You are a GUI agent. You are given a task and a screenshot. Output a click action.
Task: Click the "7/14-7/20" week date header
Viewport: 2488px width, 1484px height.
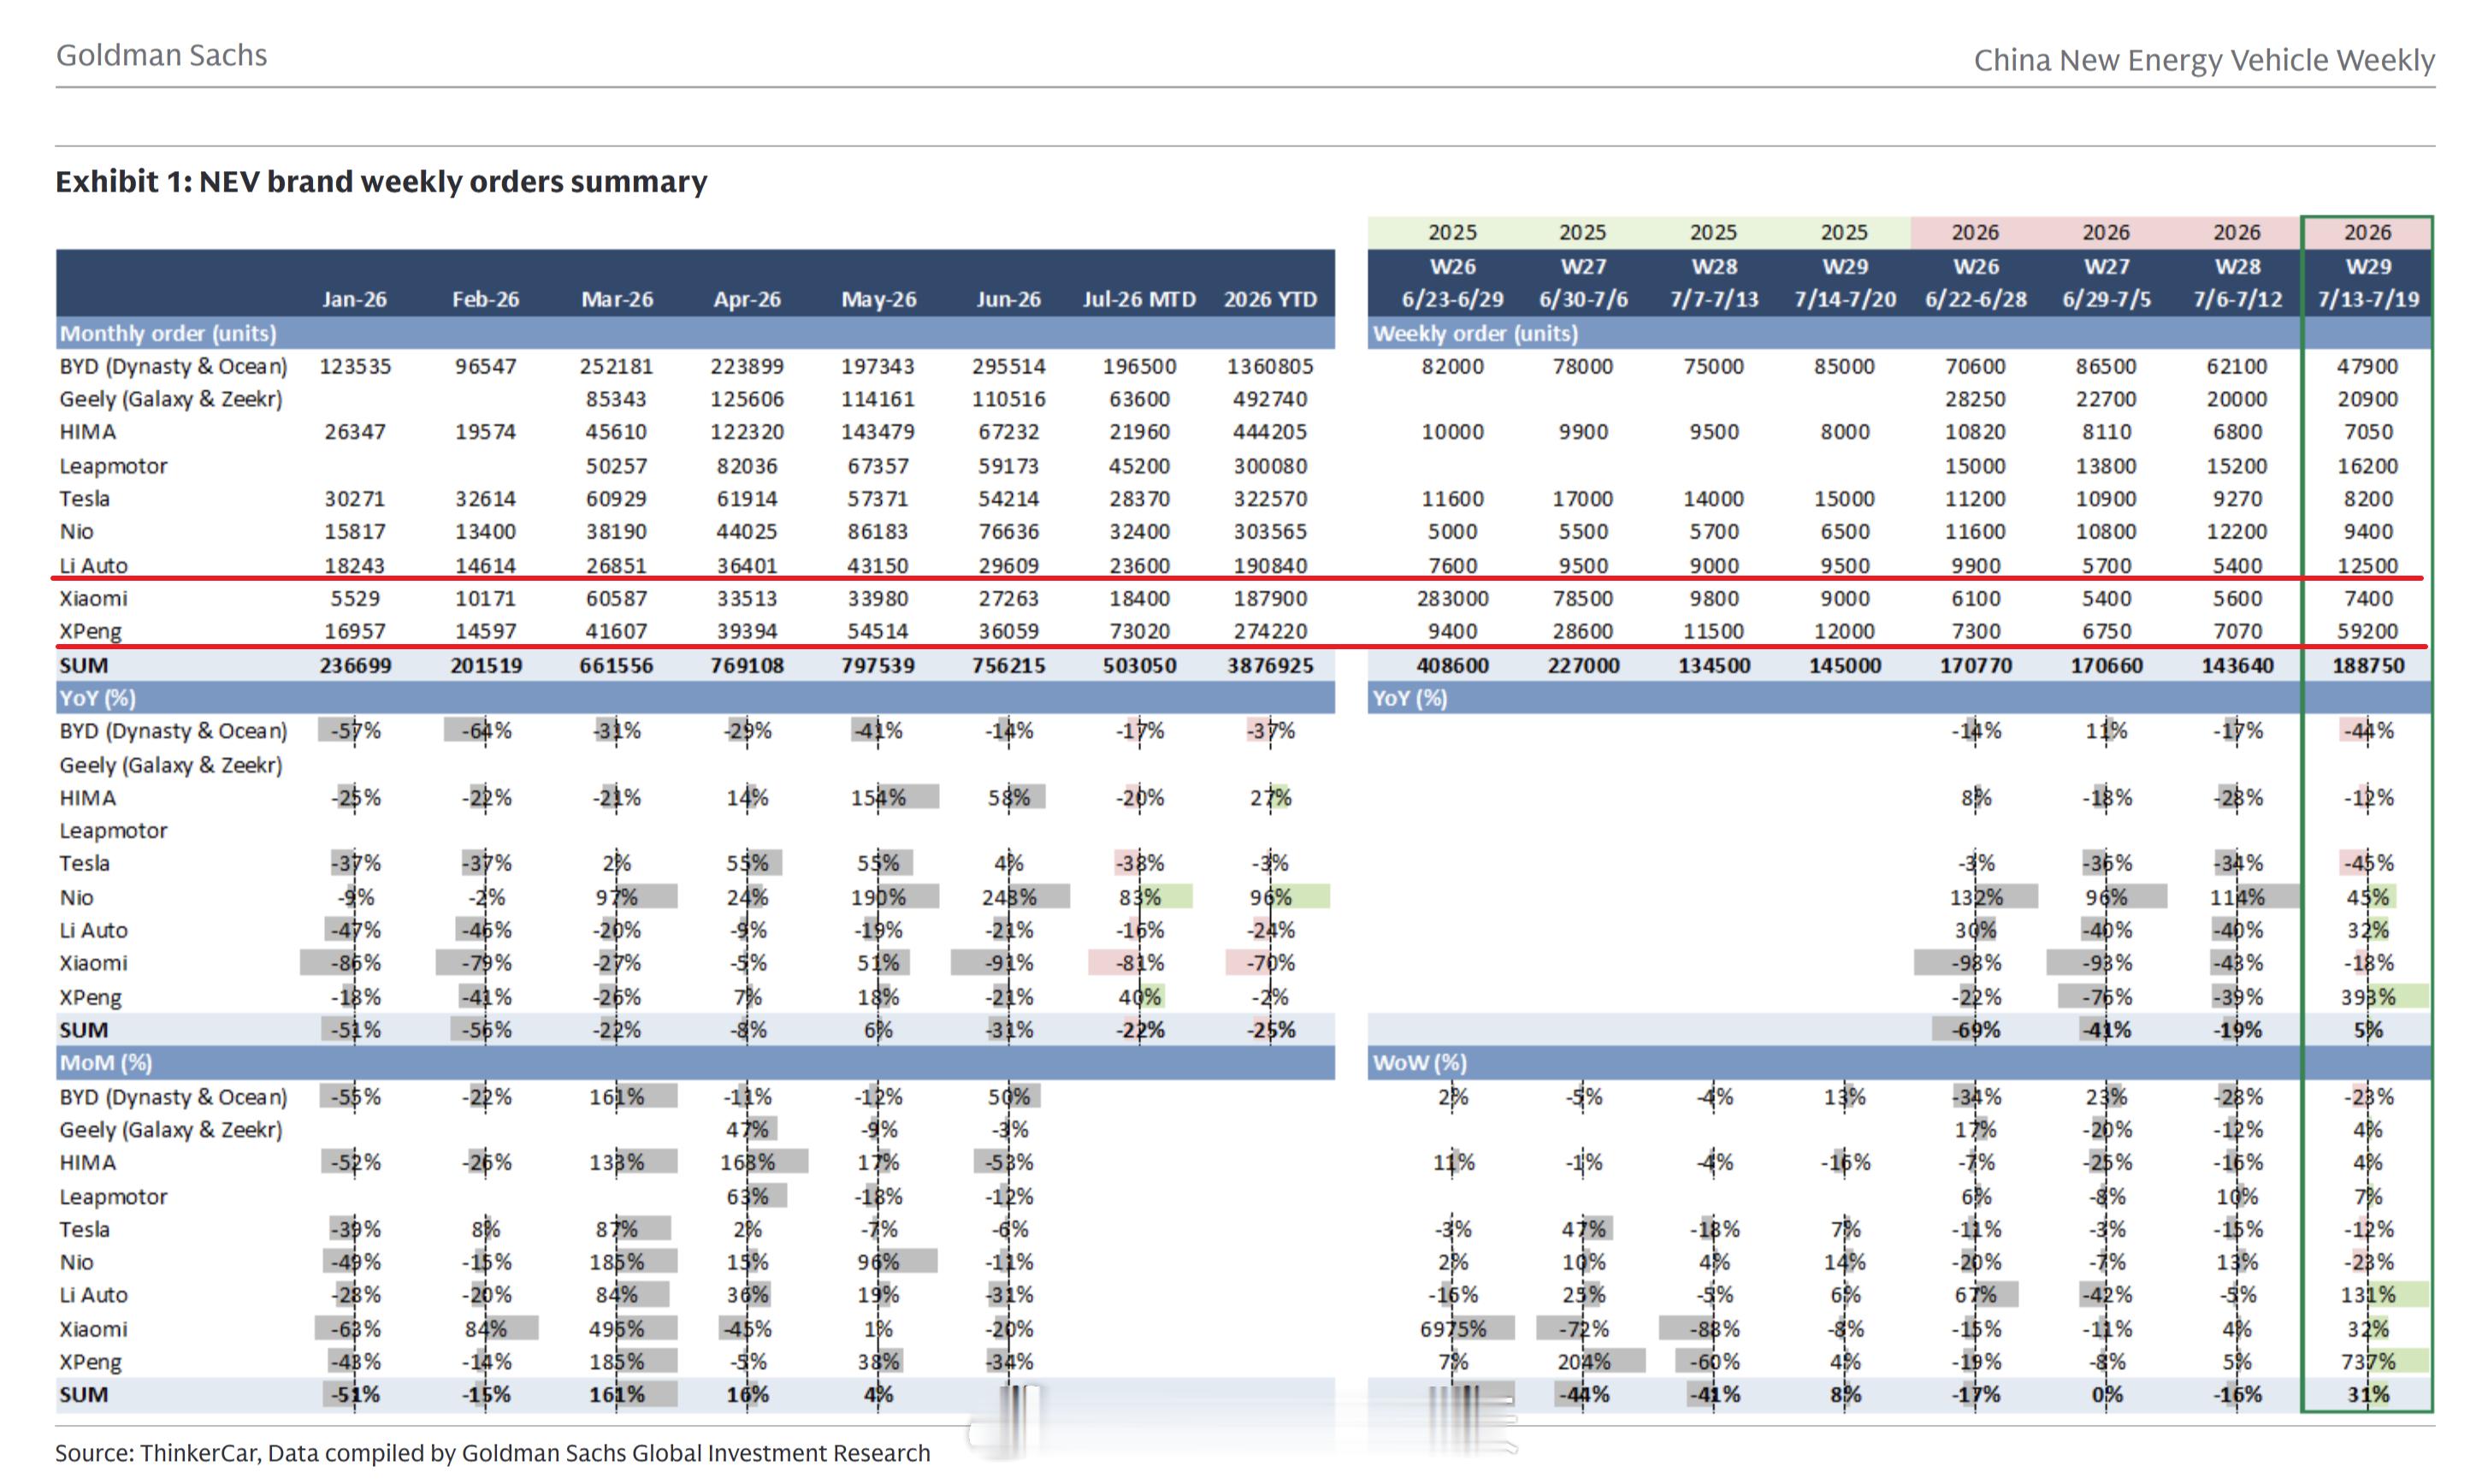(1844, 299)
